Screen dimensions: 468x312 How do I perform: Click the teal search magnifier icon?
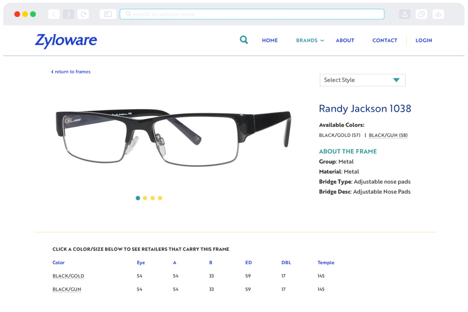click(244, 40)
